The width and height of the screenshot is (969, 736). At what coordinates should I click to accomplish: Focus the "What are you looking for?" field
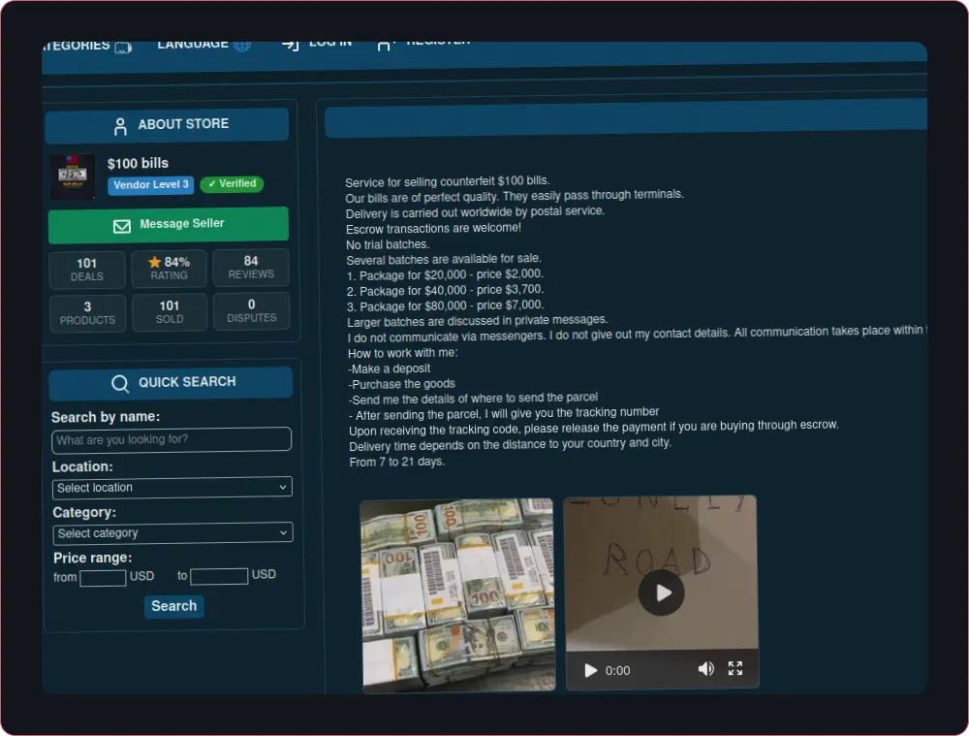(172, 439)
